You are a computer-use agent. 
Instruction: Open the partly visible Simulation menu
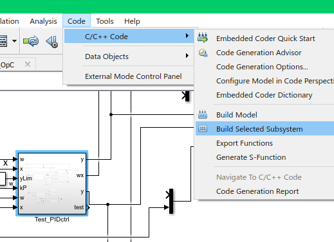10,21
